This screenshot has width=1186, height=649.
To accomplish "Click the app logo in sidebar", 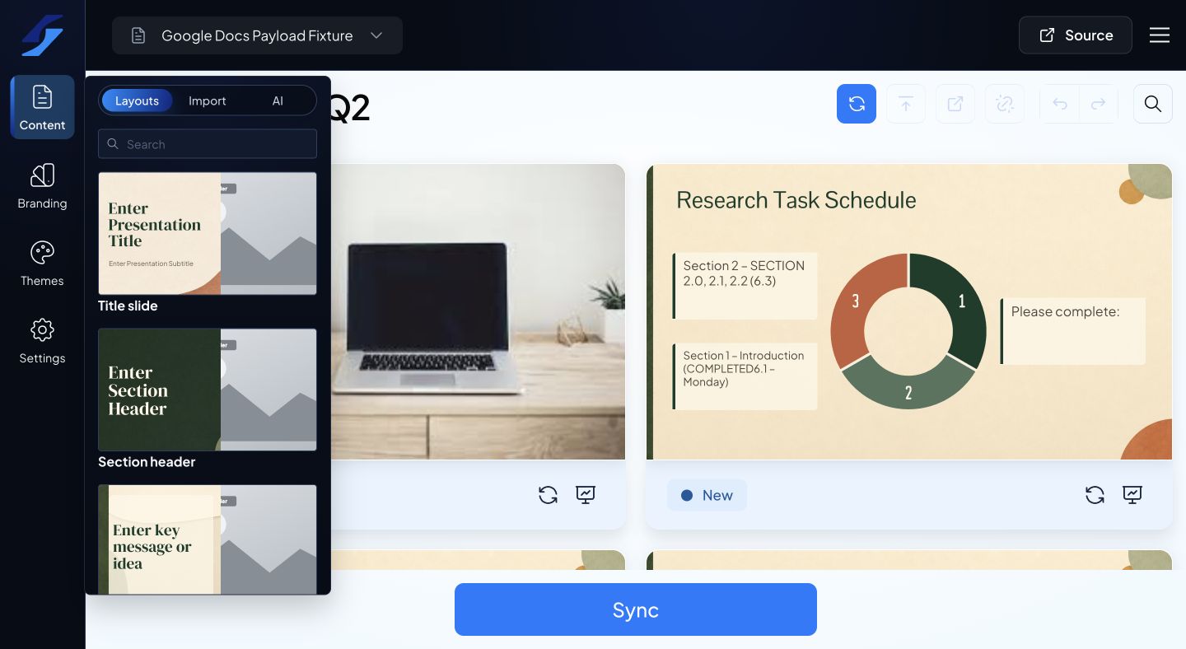I will pyautogui.click(x=42, y=35).
